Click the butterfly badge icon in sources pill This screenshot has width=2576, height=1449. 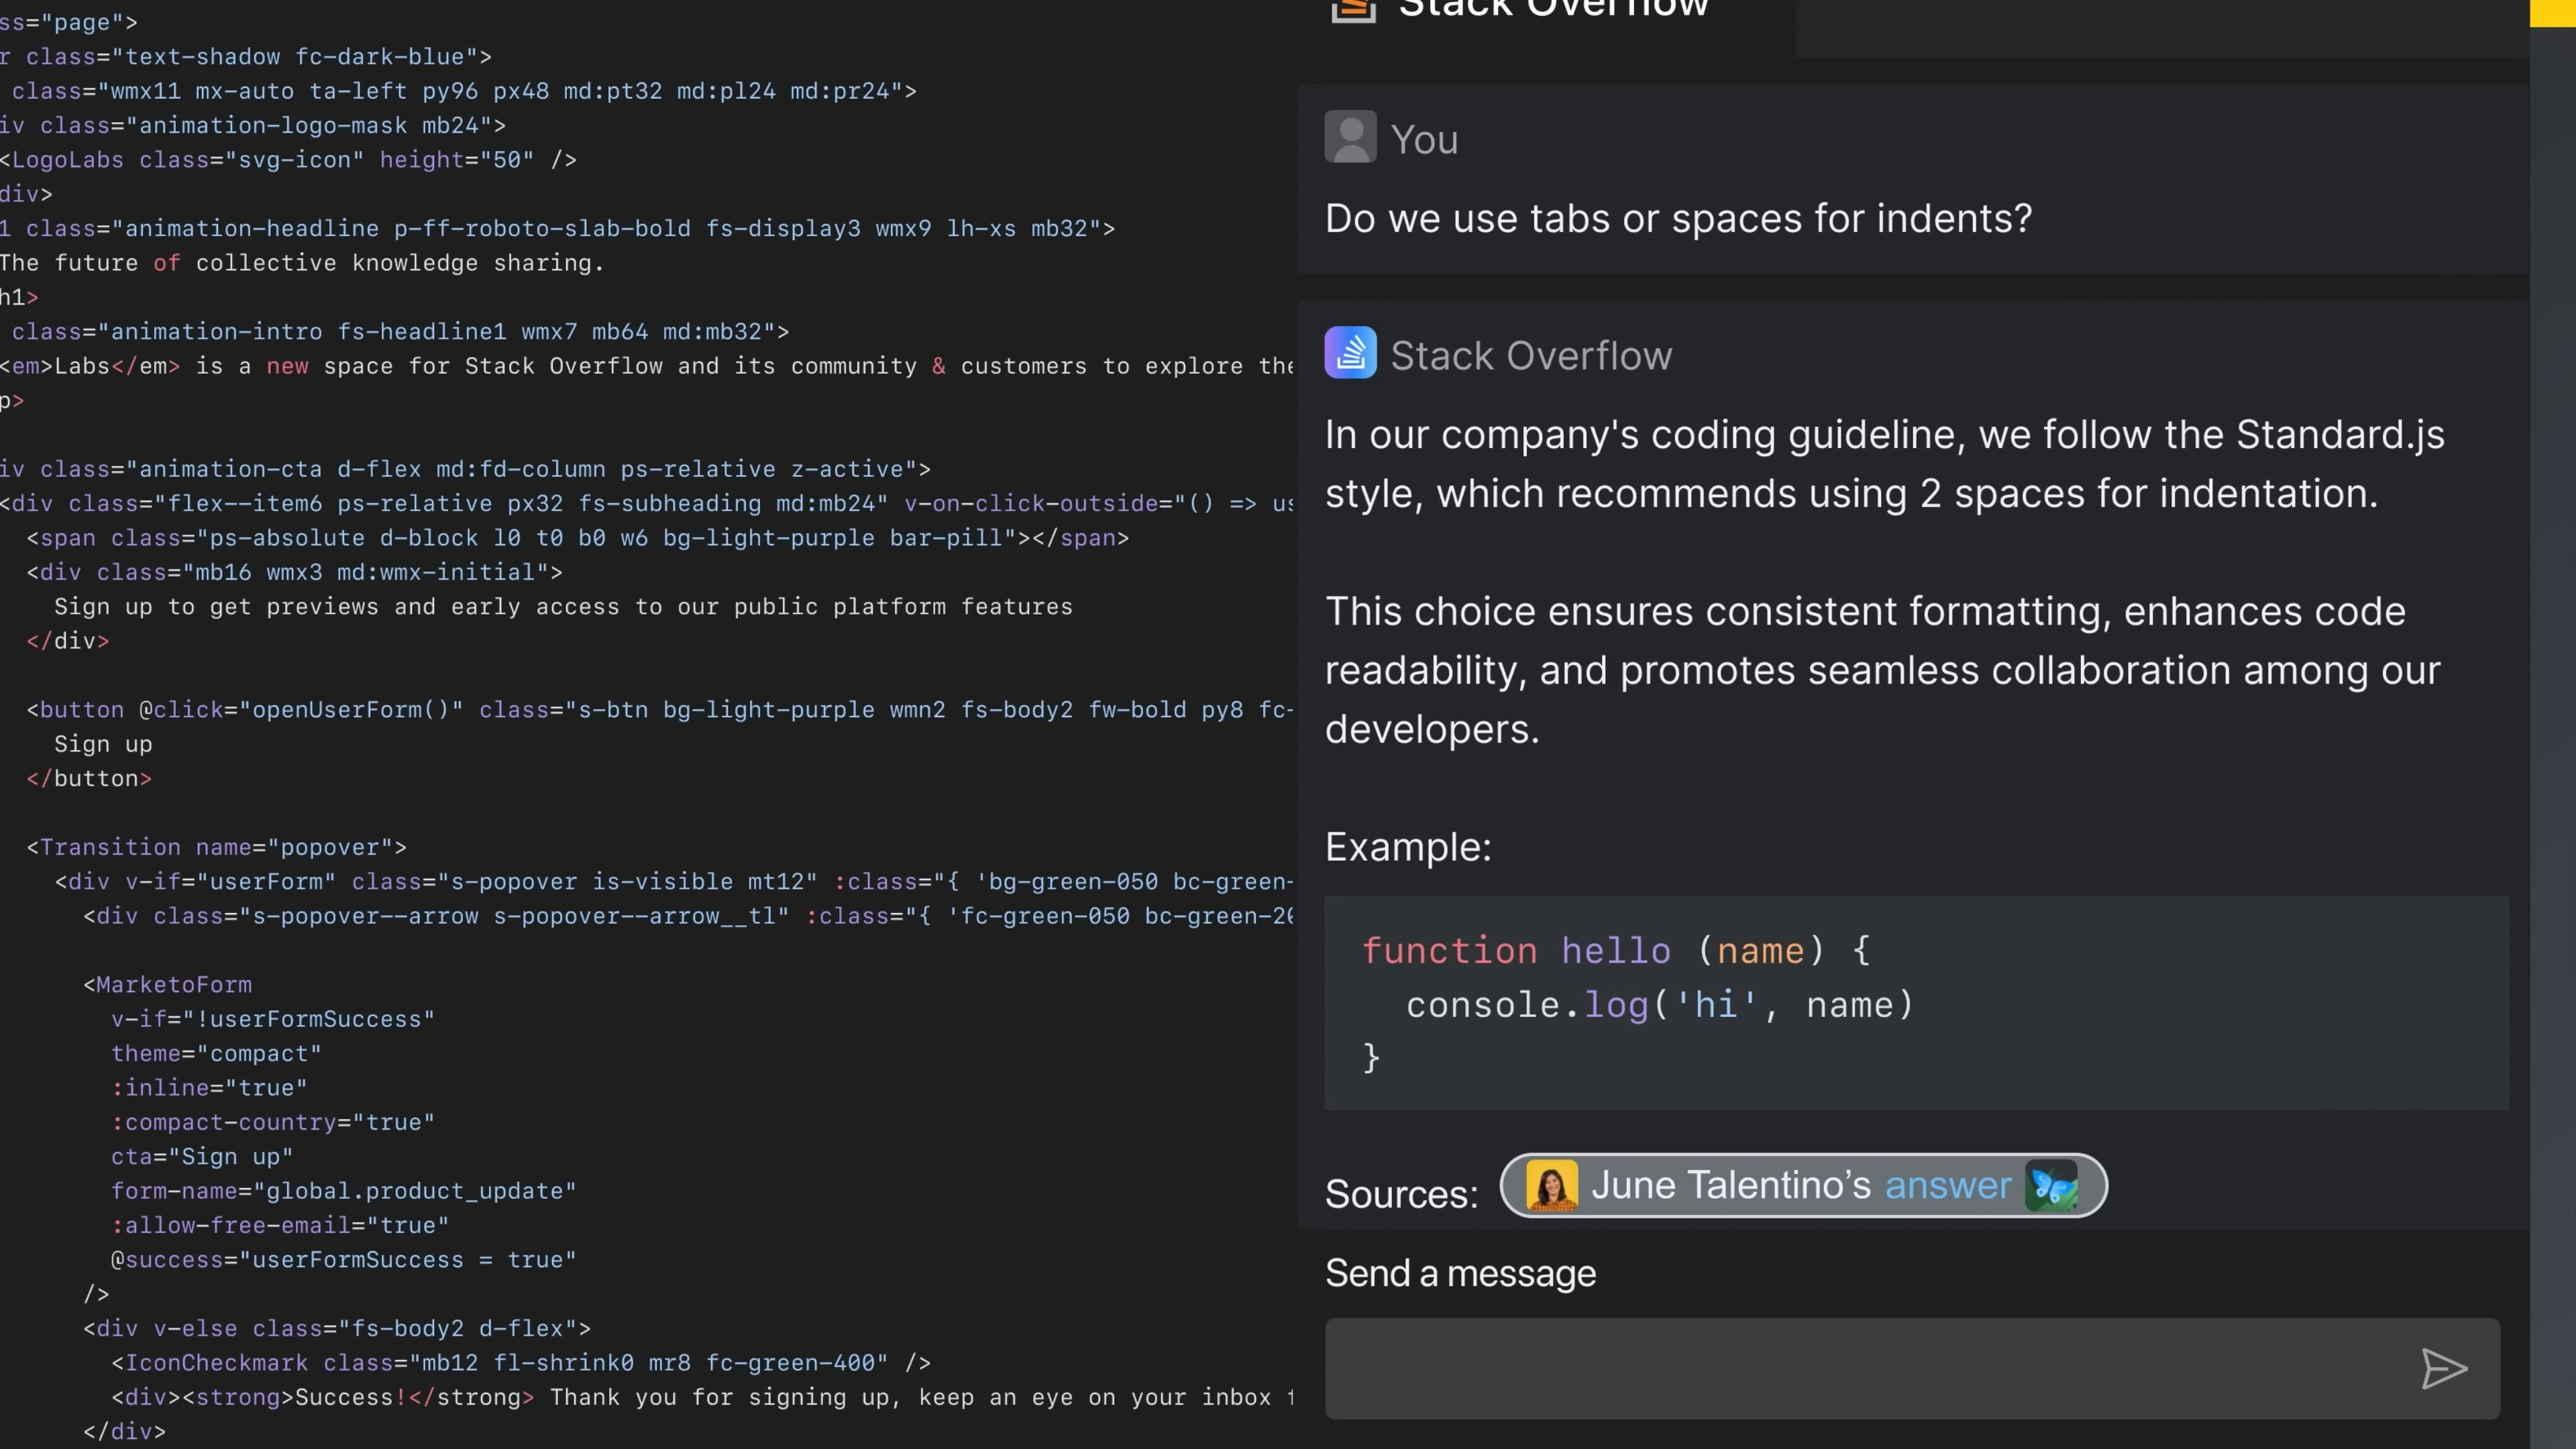2051,1185
